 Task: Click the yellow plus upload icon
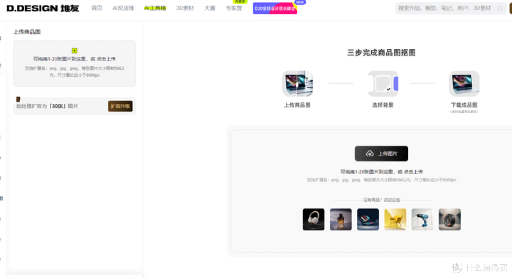pos(74,51)
